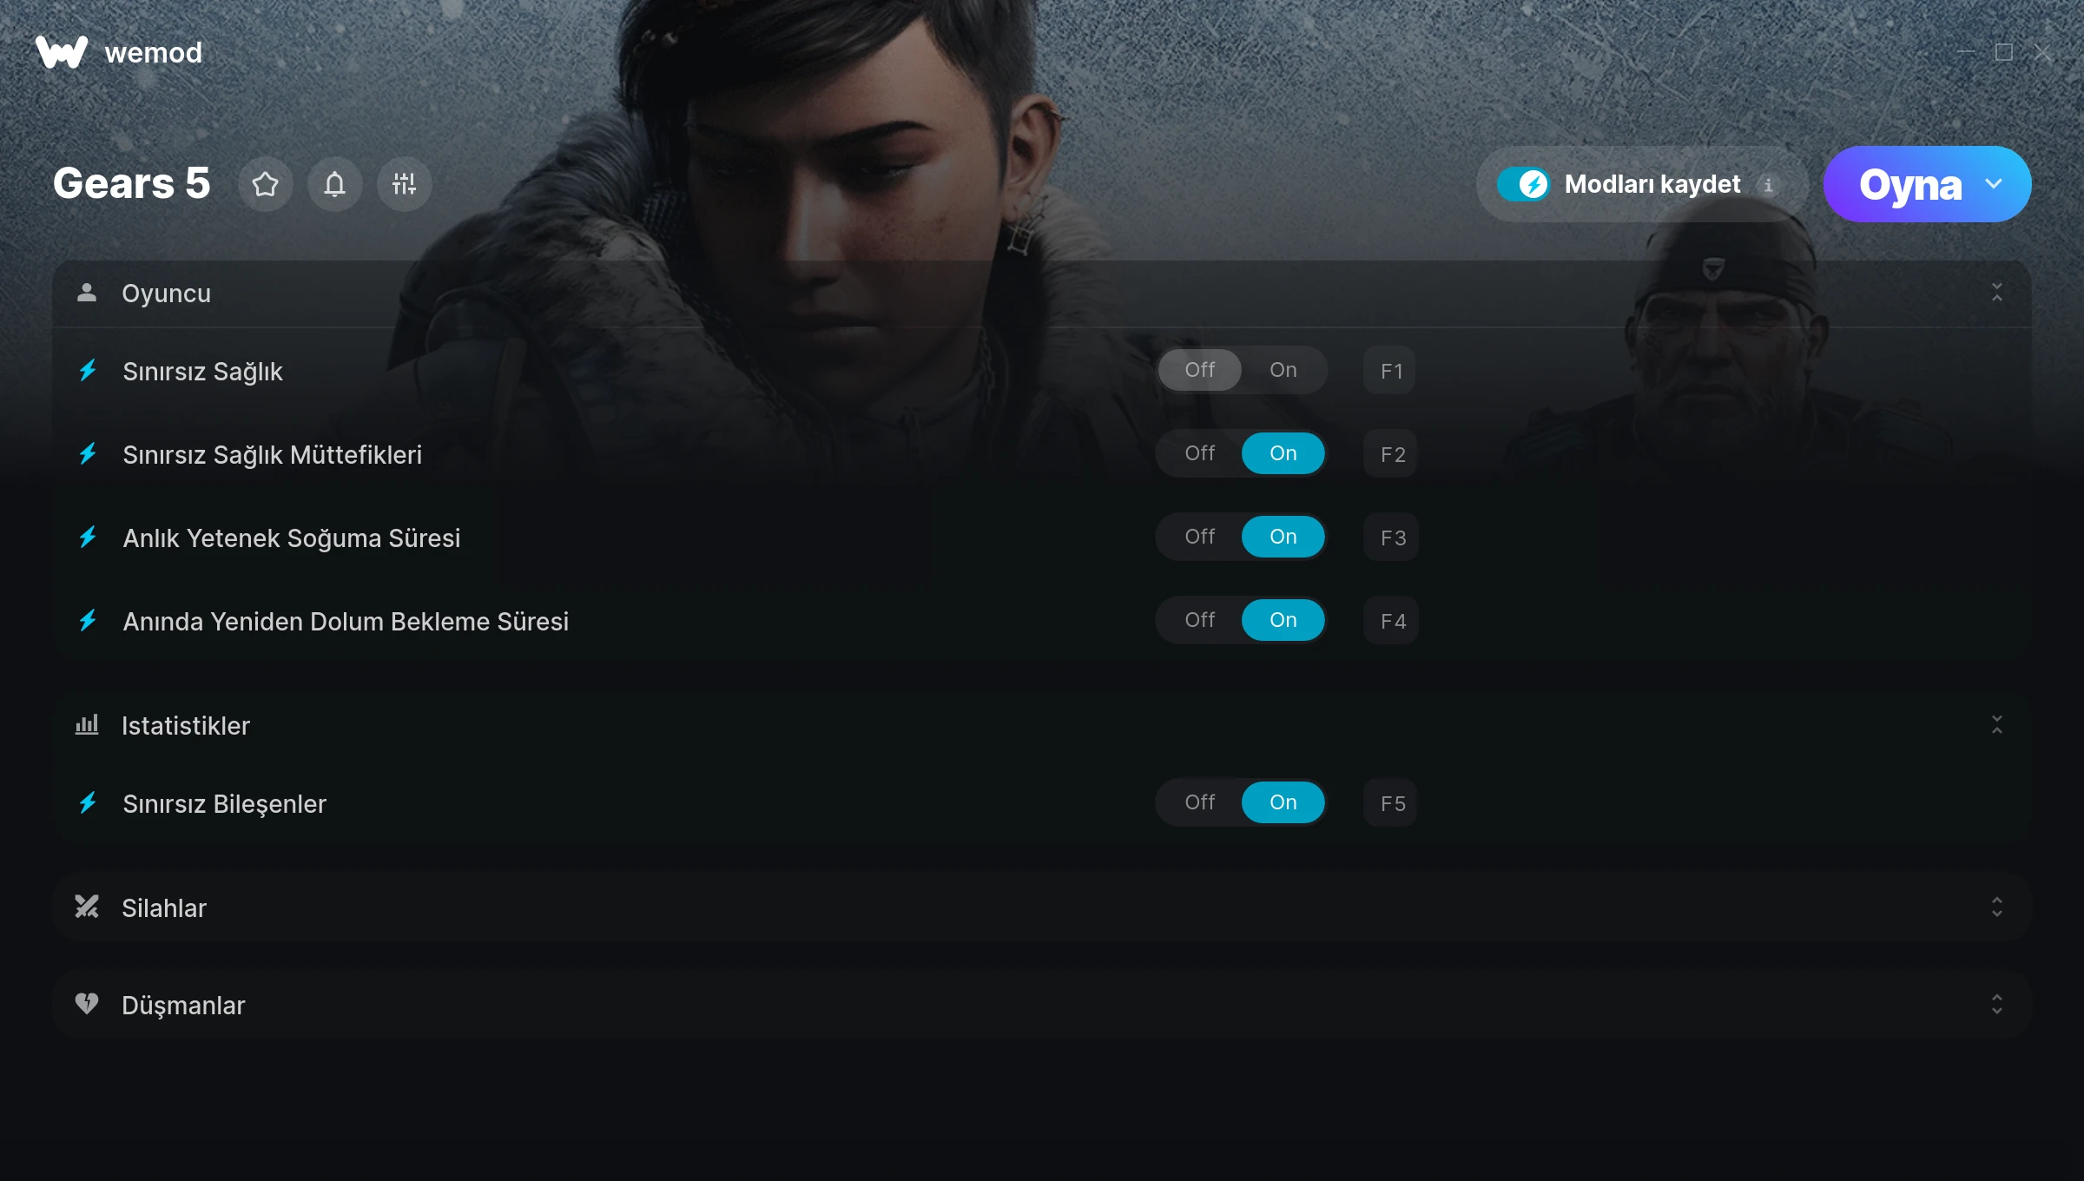
Task: Click the Istatistikler bar chart icon
Action: (87, 725)
